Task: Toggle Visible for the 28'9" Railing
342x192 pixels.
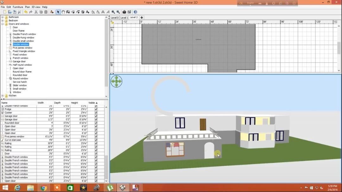Action: click(x=96, y=150)
